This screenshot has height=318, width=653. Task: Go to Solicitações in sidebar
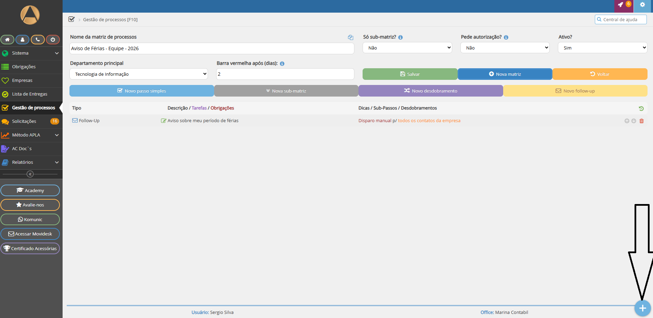pos(24,121)
